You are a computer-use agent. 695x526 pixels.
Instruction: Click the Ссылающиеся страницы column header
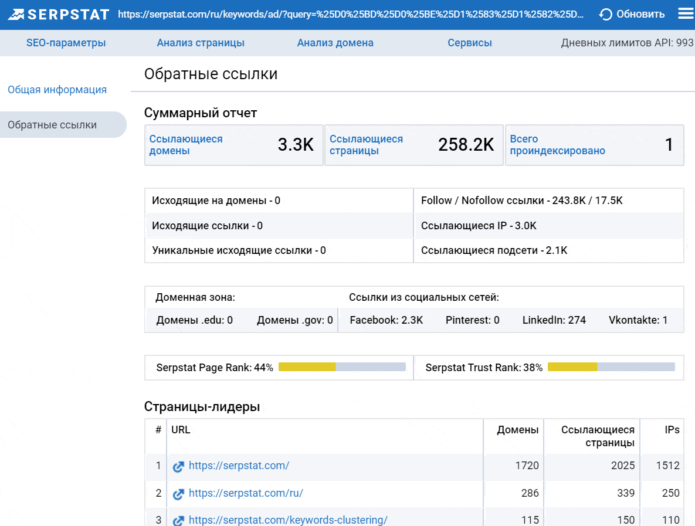[x=598, y=436]
